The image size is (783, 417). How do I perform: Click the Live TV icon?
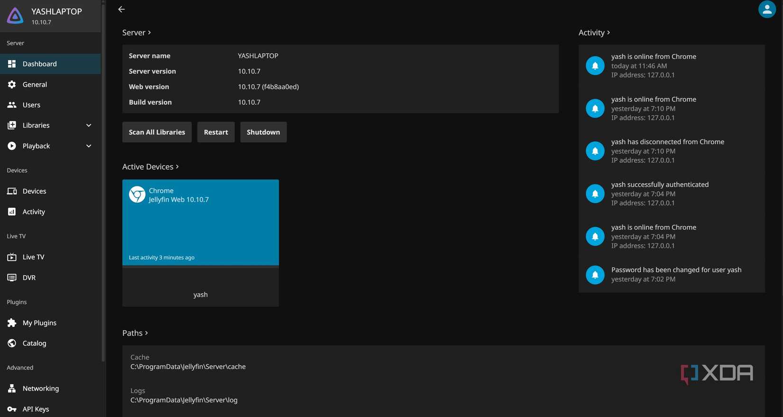pyautogui.click(x=12, y=257)
